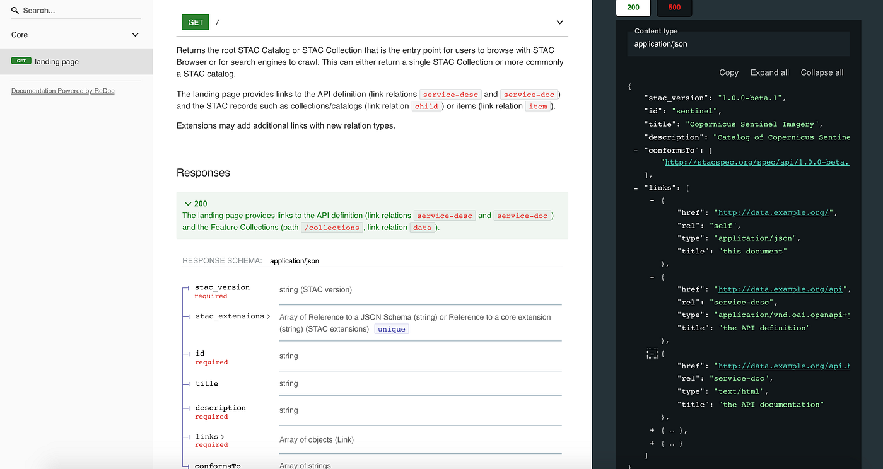Click the search magnifier icon
883x469 pixels.
(15, 11)
